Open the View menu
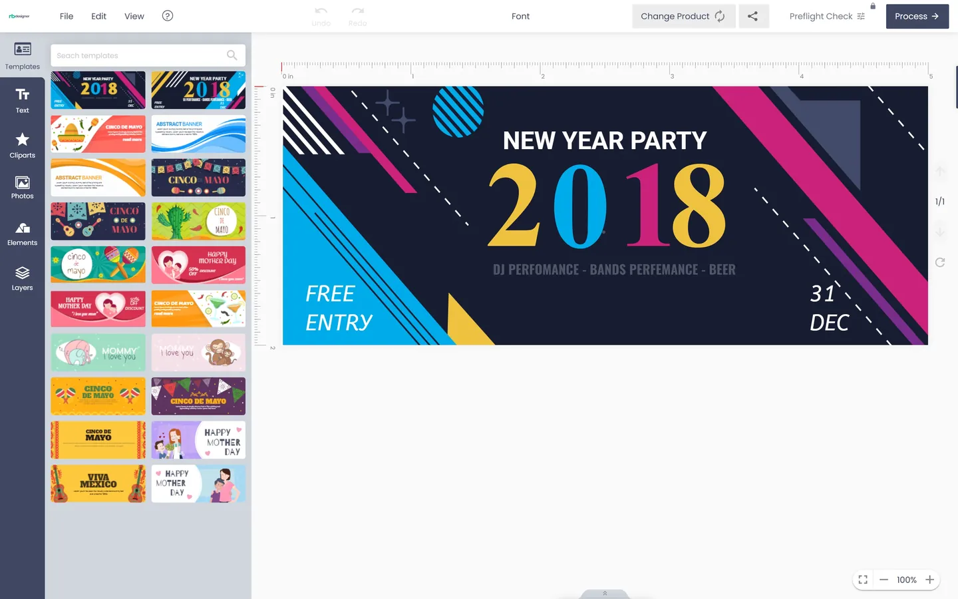Viewport: 958px width, 599px height. coord(134,16)
